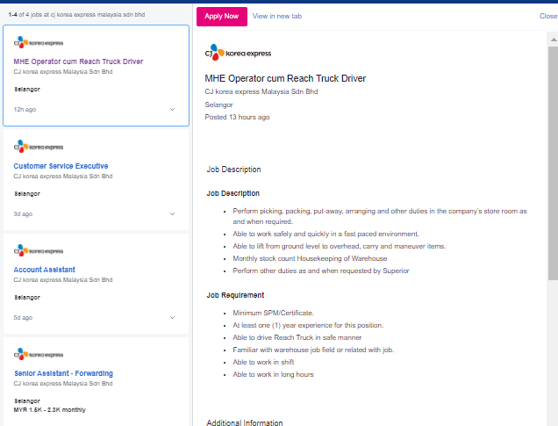Open MHE Operator cum Reach Truck Driver listing
The width and height of the screenshot is (558, 426).
tap(78, 61)
